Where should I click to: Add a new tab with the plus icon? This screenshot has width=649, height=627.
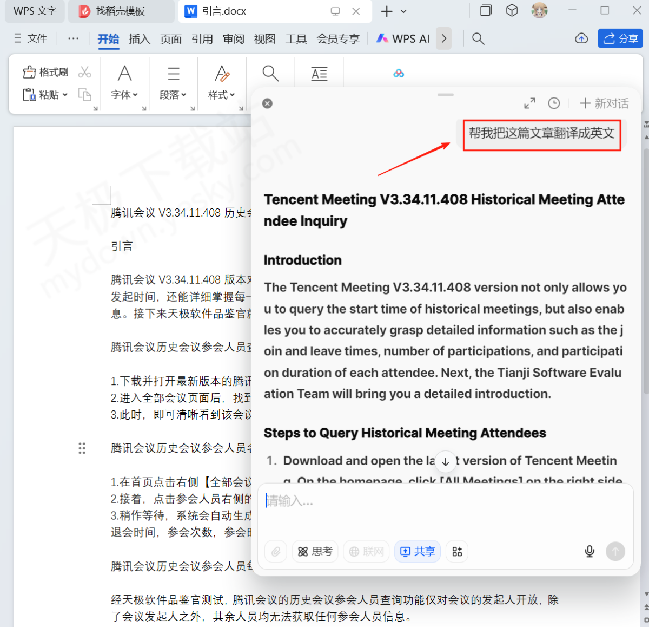(387, 11)
